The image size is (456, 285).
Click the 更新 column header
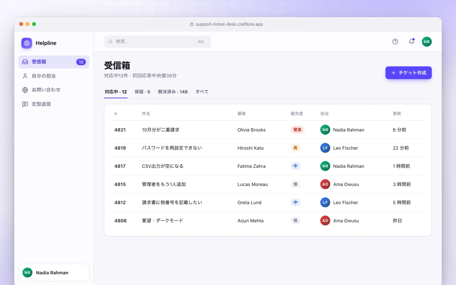click(x=397, y=114)
